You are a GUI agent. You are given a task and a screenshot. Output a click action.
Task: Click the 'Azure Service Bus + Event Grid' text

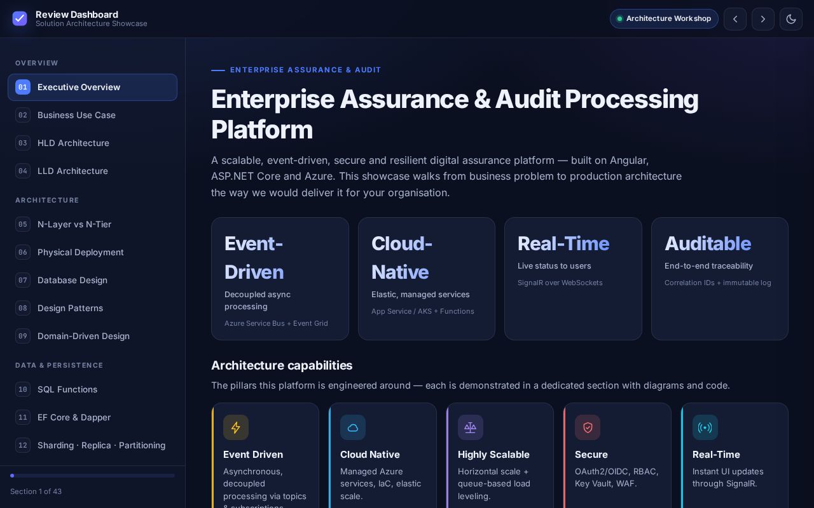[276, 323]
